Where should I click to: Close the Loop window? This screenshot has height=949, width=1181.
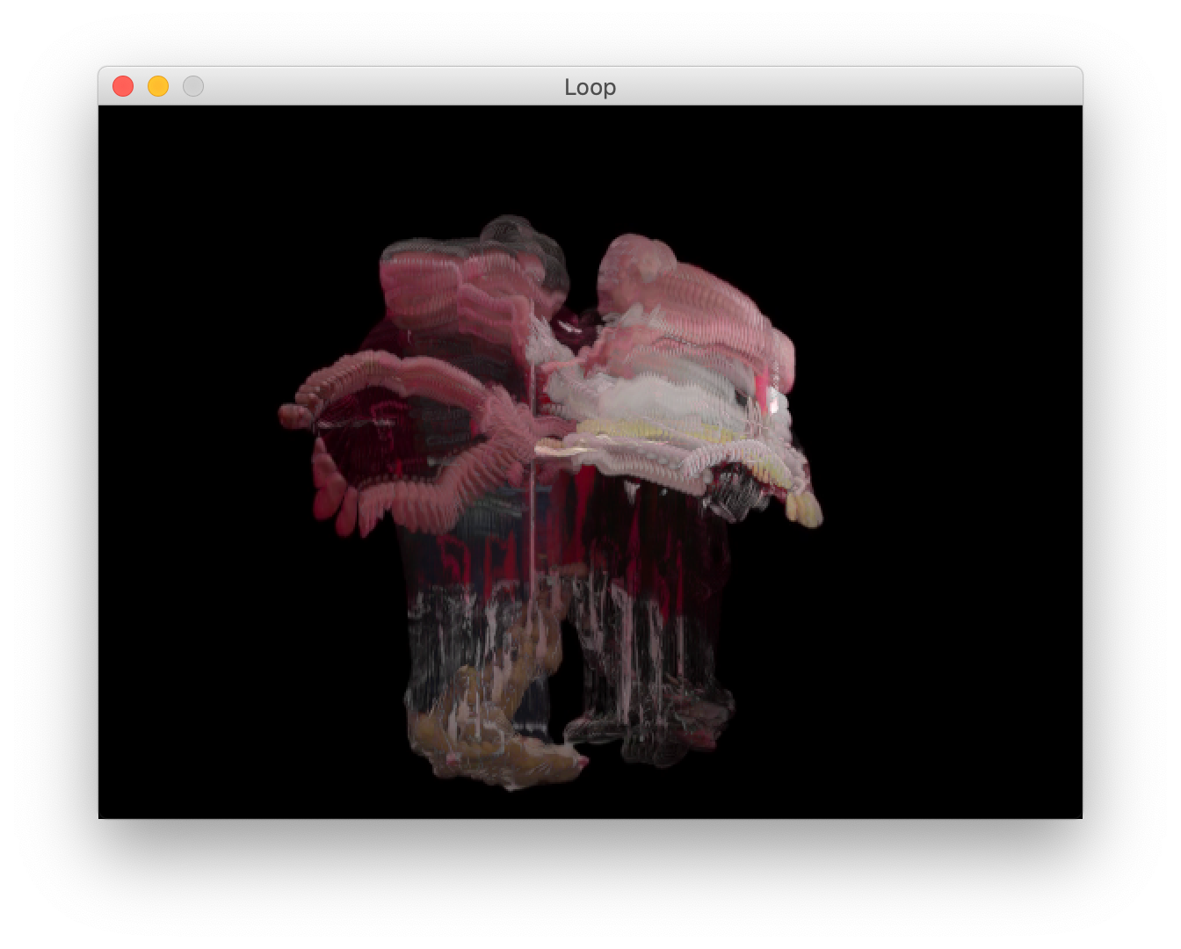[x=123, y=86]
